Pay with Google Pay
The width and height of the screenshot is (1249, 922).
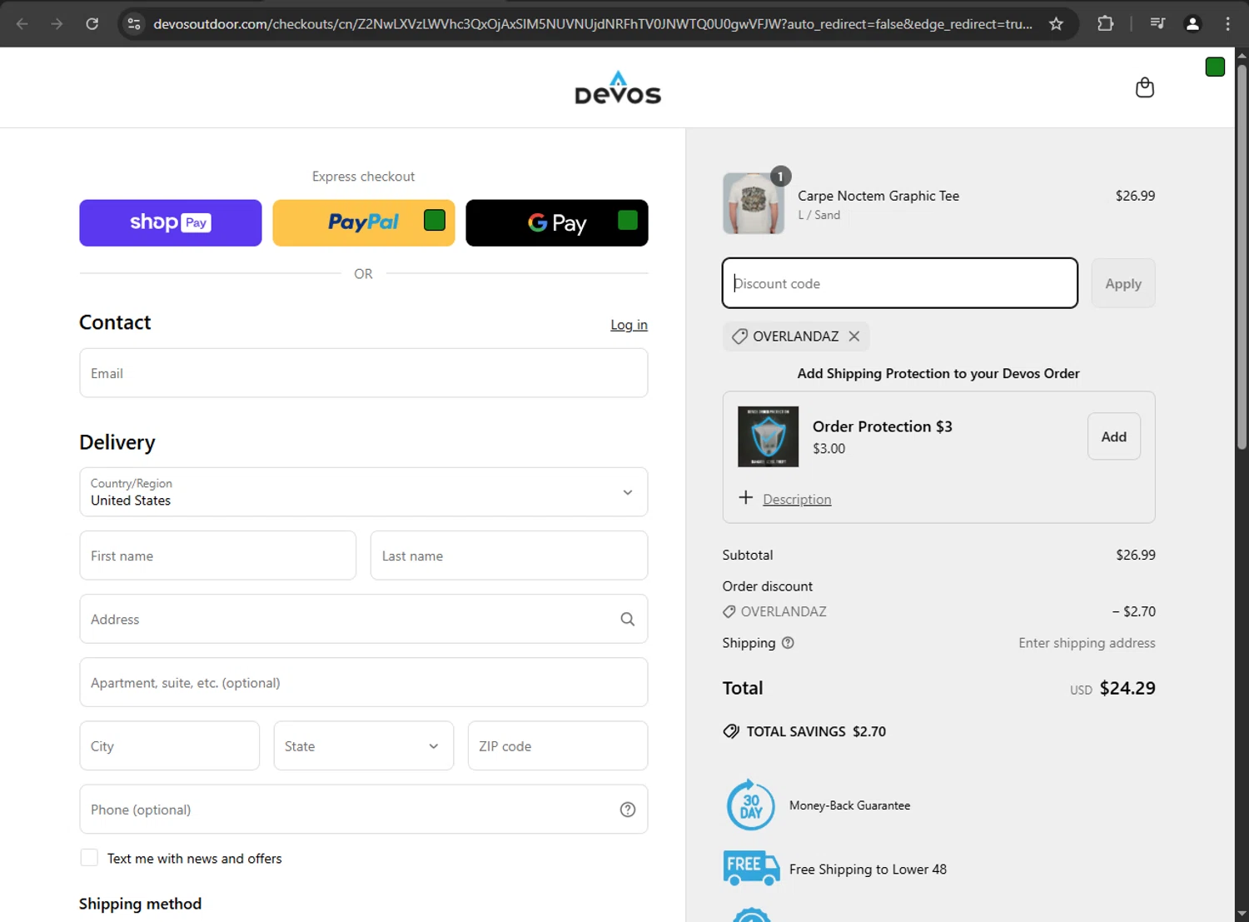click(557, 222)
